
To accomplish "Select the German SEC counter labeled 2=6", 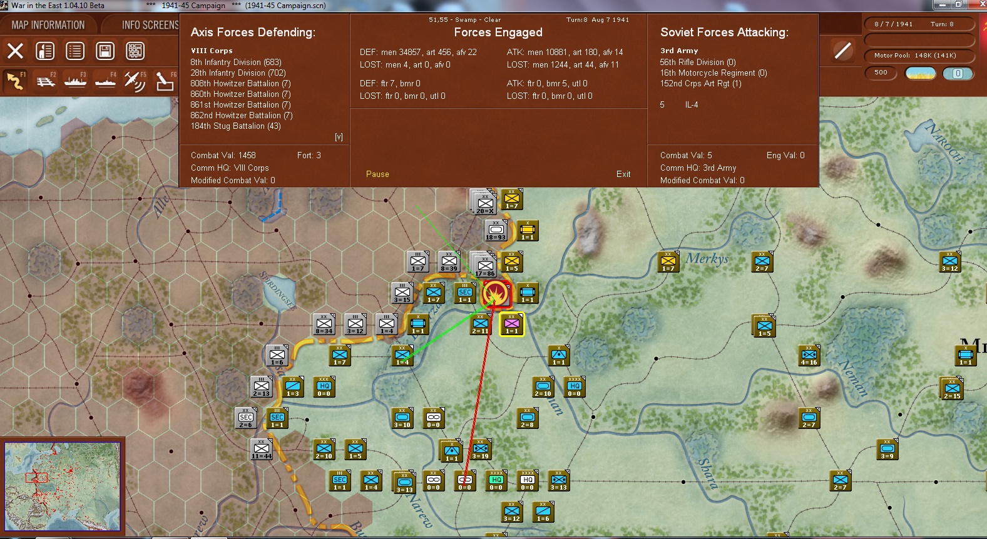I will [246, 418].
